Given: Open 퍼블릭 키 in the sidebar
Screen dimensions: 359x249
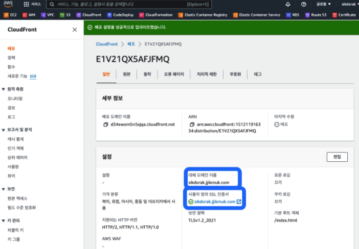Looking at the screenshot, I should [15, 230].
